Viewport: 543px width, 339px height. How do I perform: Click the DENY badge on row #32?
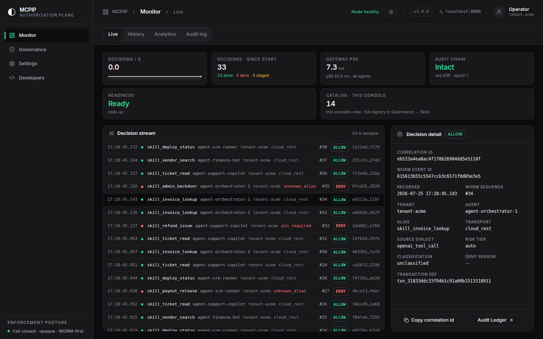click(x=341, y=226)
